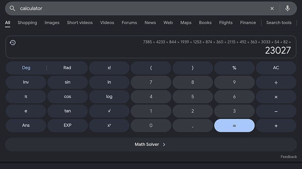Open the Shopping tab
Image resolution: width=302 pixels, height=169 pixels.
click(27, 23)
